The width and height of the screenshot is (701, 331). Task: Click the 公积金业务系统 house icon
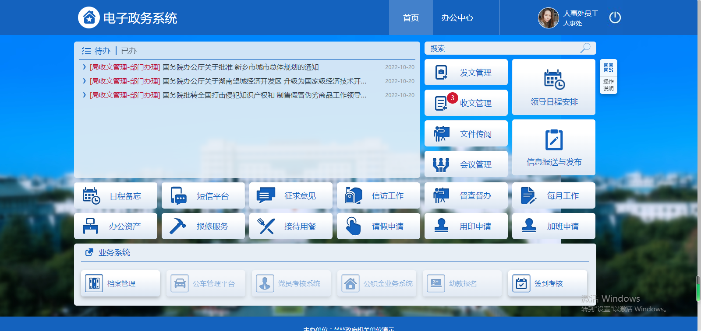350,283
